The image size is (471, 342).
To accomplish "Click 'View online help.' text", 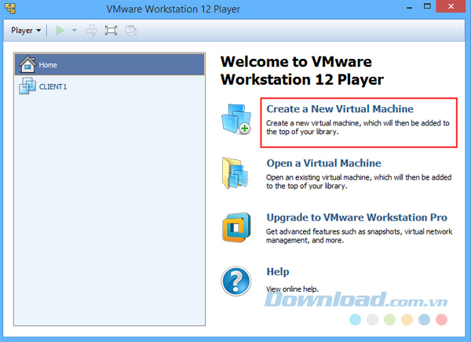I will click(x=292, y=289).
